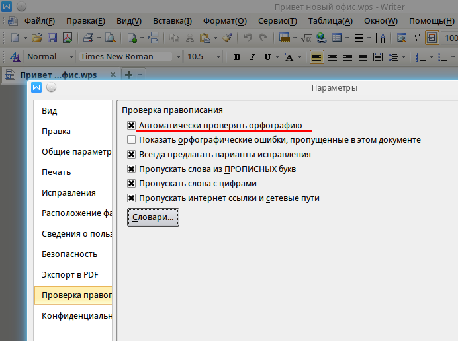
Task: Open the Правка(E) menu
Action: click(x=85, y=21)
